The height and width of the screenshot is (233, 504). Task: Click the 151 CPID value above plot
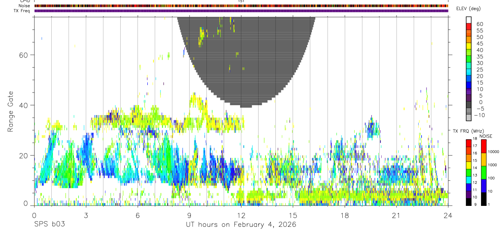241,1
